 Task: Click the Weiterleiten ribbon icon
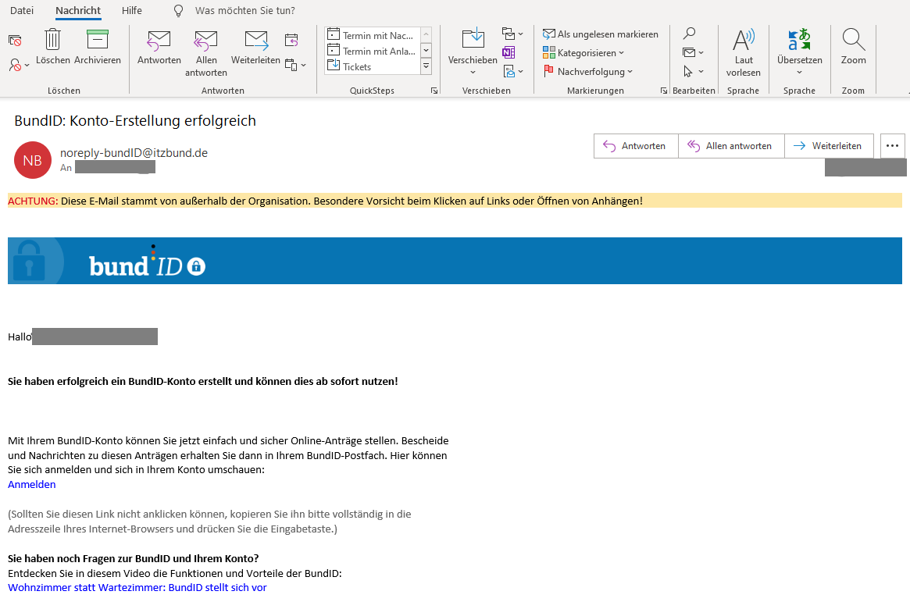(256, 41)
